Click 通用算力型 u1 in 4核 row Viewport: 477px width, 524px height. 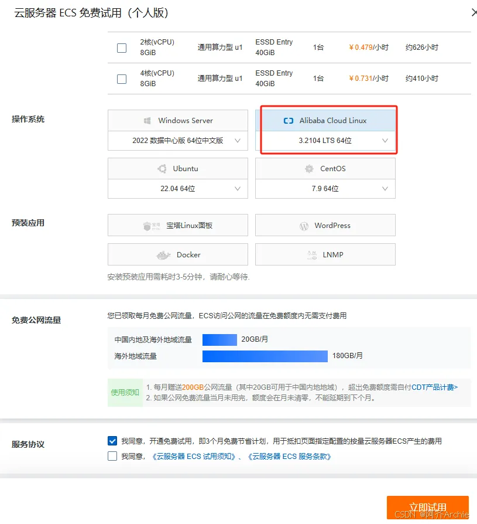coord(220,79)
